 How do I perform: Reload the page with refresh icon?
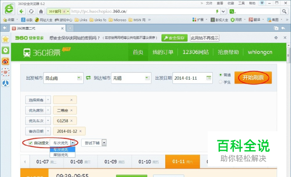[x=31, y=11]
